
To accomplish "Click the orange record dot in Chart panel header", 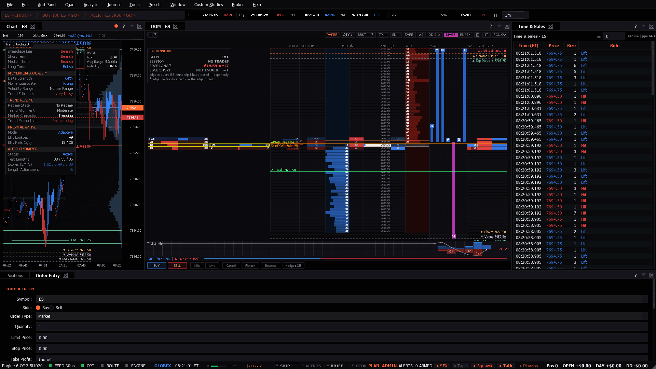I will pos(116,26).
